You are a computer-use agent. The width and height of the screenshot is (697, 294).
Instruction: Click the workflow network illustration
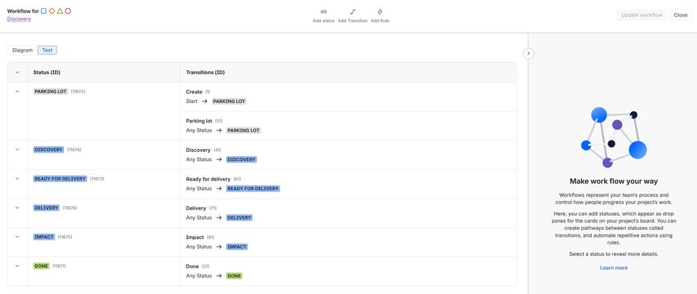point(613,137)
